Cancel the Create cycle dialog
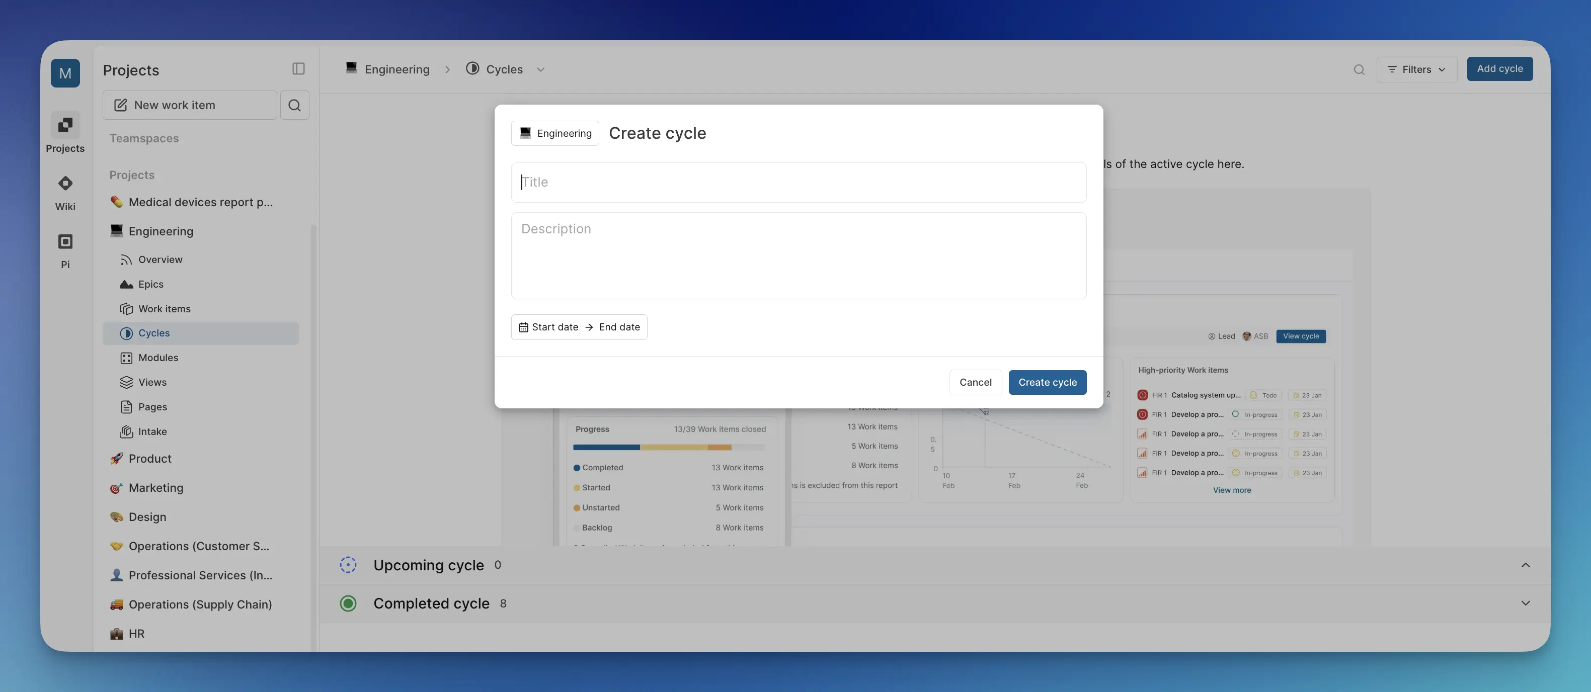This screenshot has width=1591, height=692. [x=975, y=382]
